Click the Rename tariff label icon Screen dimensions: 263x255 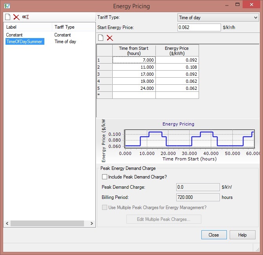pos(26,17)
